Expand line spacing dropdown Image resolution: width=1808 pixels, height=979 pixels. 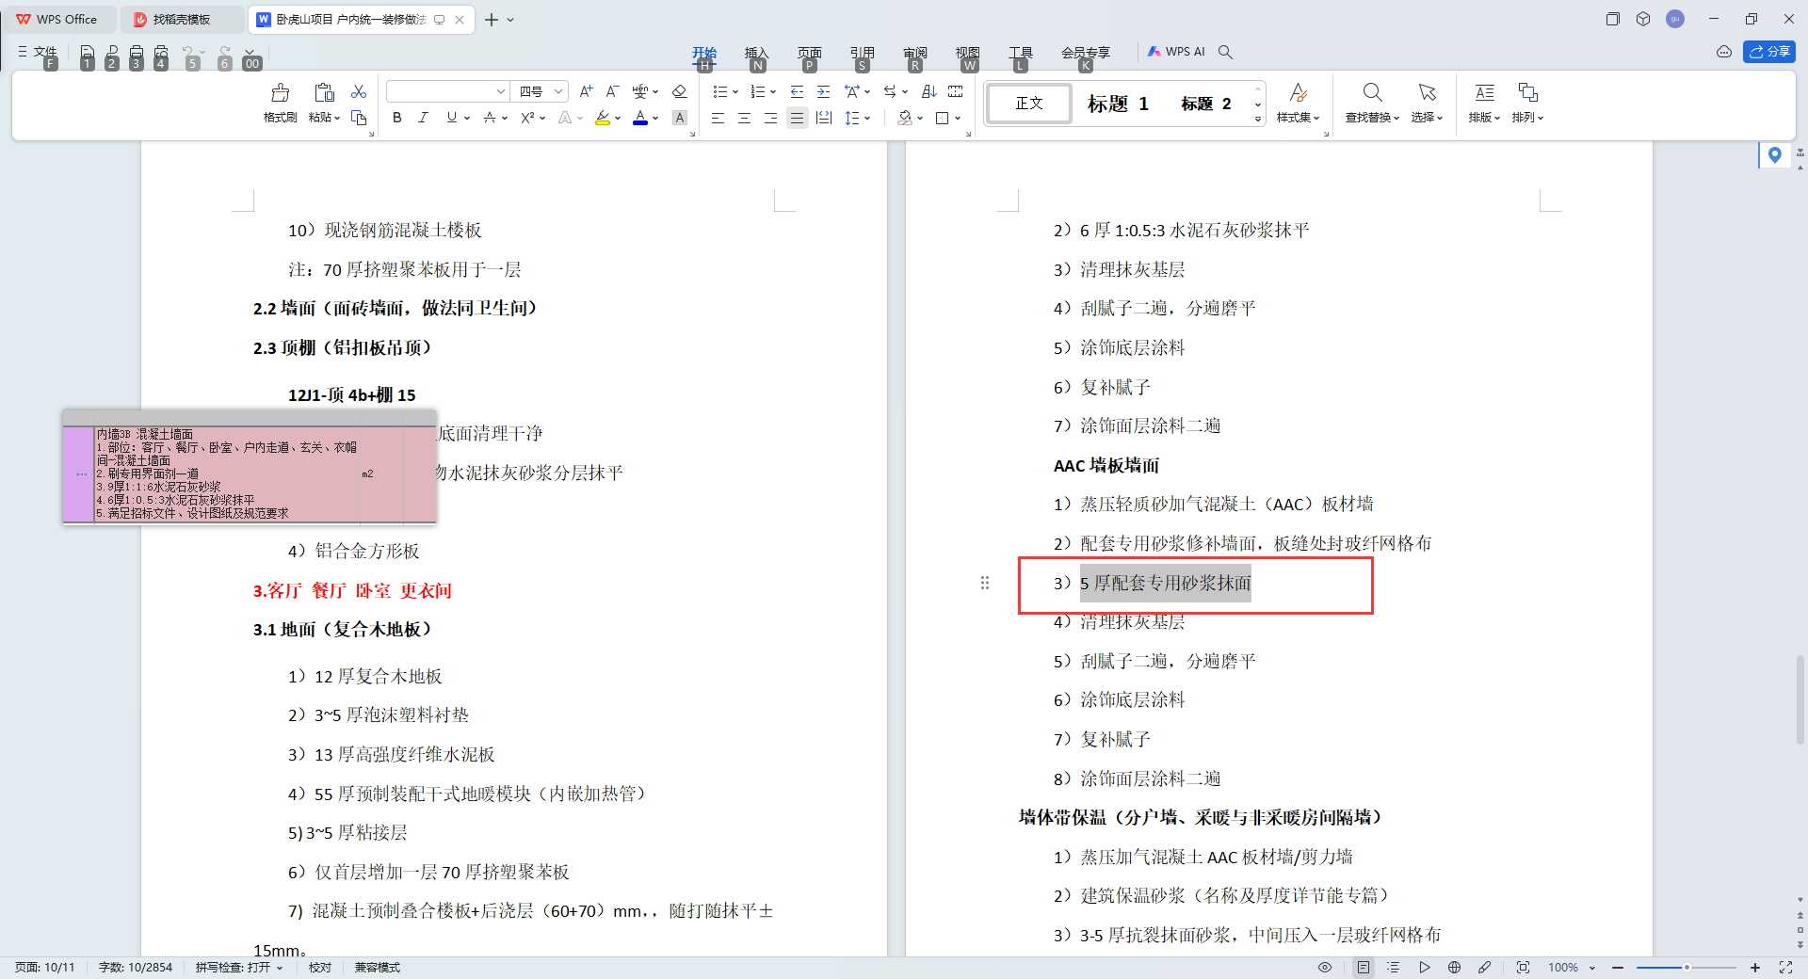coord(867,118)
